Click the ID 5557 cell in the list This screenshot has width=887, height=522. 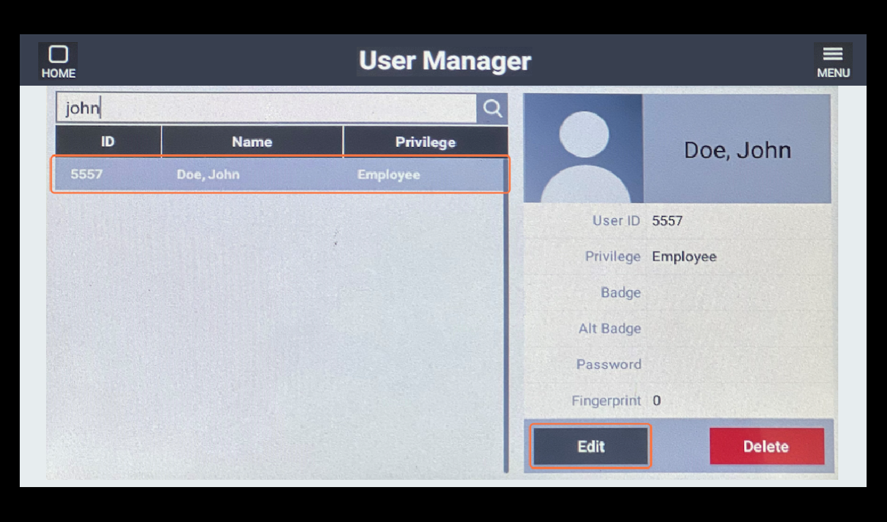(86, 175)
